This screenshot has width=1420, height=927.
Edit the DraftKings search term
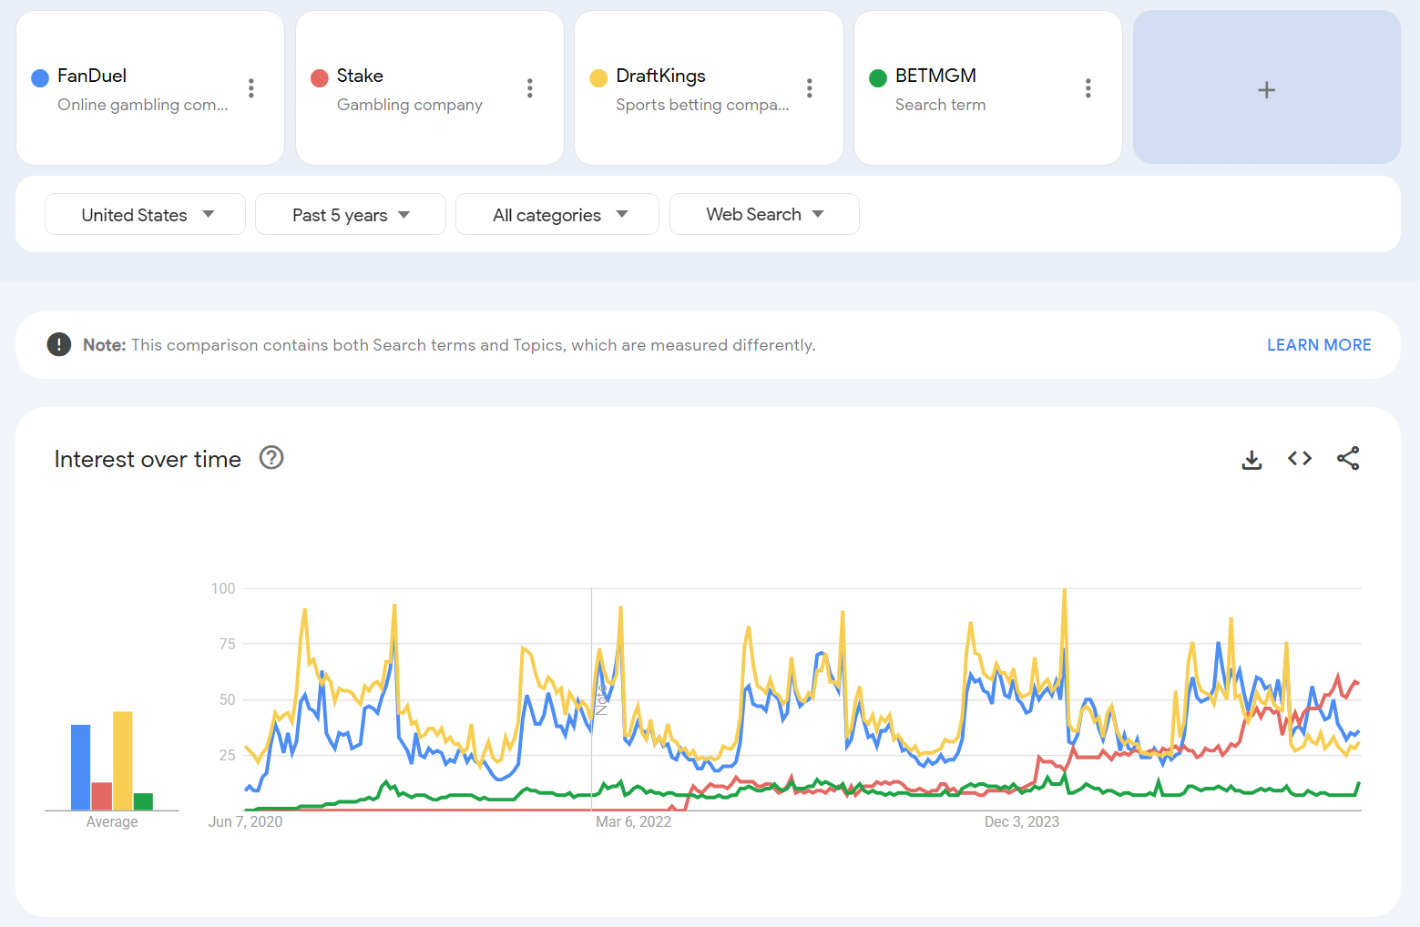(x=660, y=76)
